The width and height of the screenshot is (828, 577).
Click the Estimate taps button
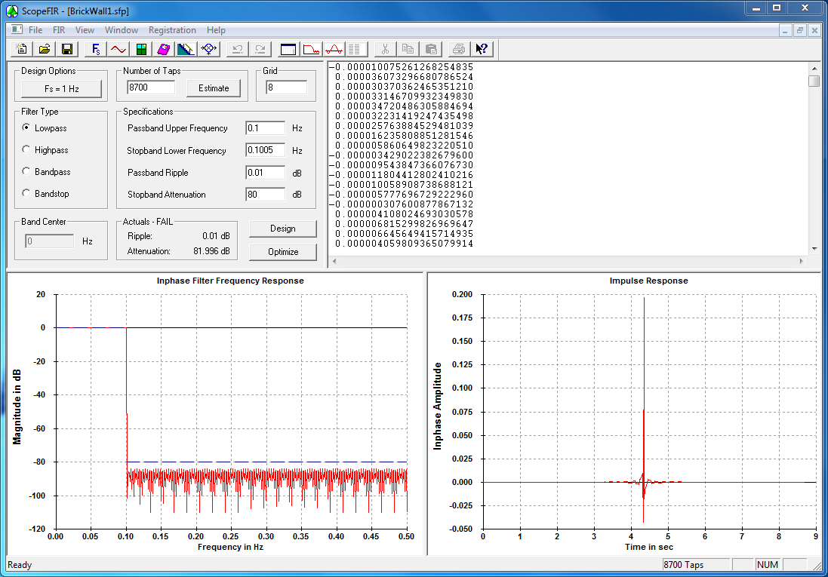(x=214, y=88)
